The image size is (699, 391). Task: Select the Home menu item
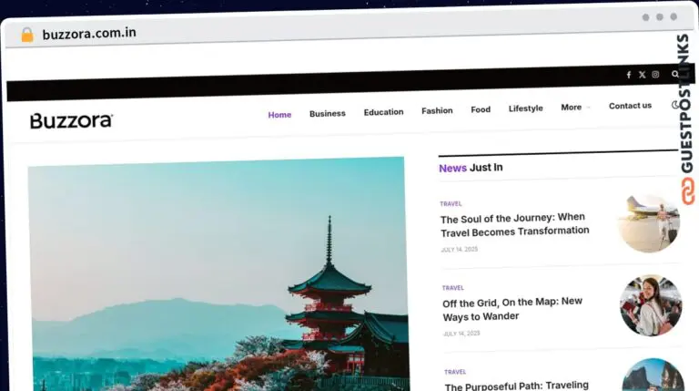click(x=279, y=115)
